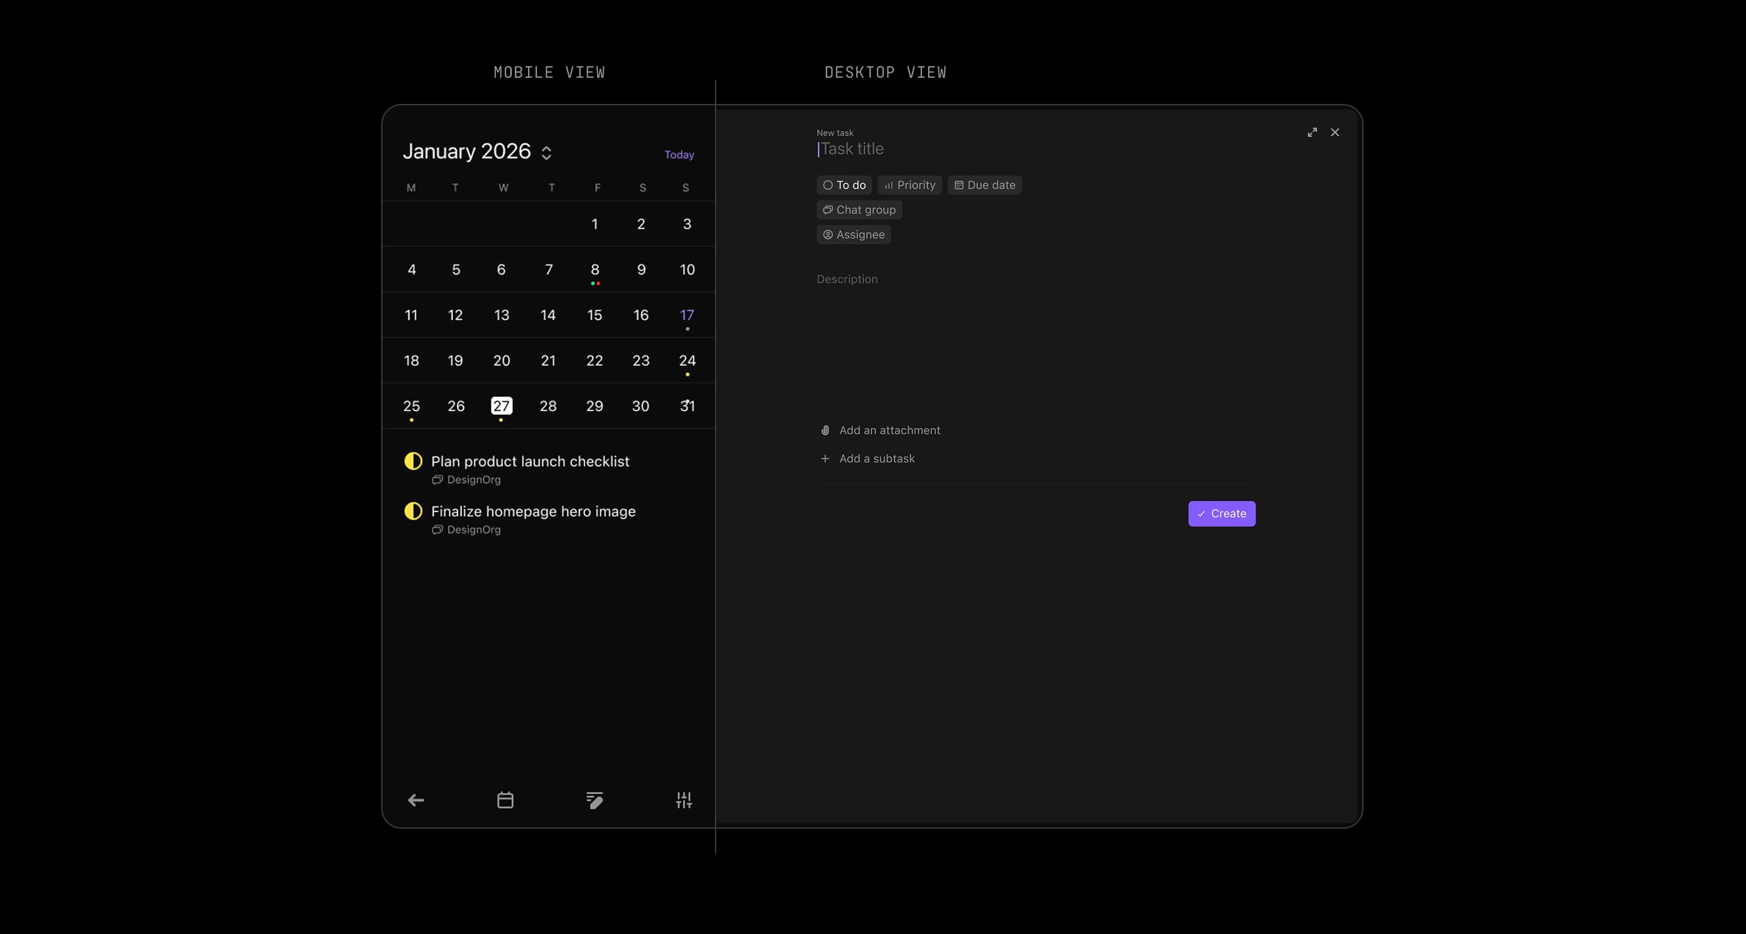Screen dimensions: 1746x934
Task: Close the new task panel
Action: click(x=1335, y=132)
